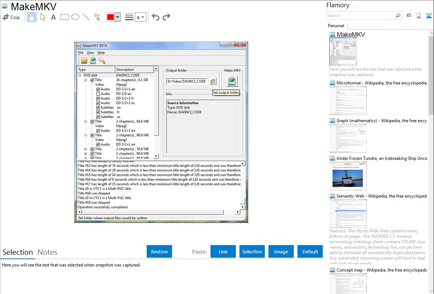This screenshot has width=434, height=294.
Task: Open MakeMKV Help menu
Action: [x=101, y=53]
